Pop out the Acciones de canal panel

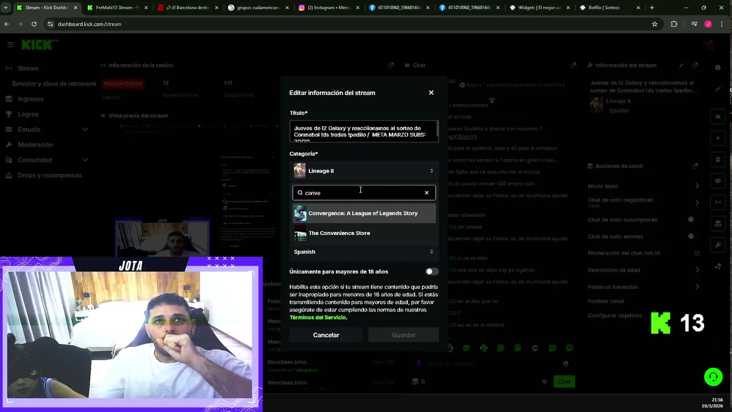(x=695, y=166)
